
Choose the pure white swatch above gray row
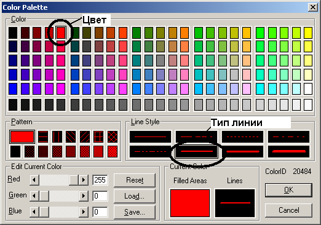pos(308,89)
